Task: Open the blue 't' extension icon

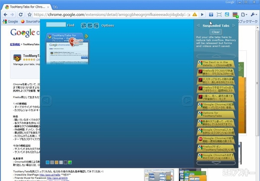Action: click(211, 15)
